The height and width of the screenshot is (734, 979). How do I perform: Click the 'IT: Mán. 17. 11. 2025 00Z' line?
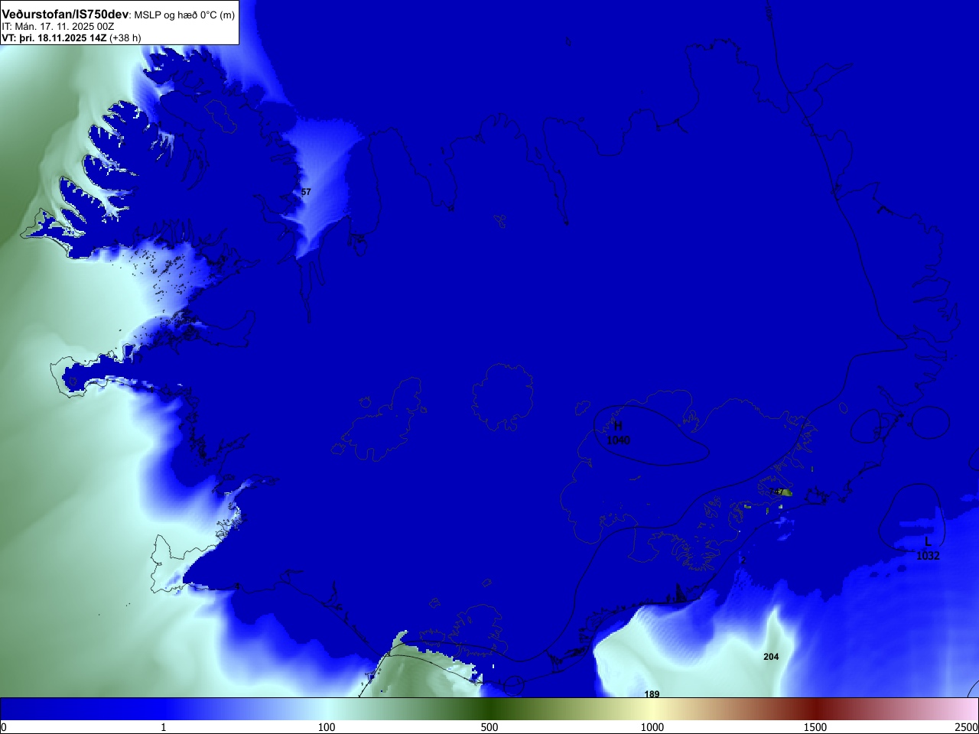[58, 27]
